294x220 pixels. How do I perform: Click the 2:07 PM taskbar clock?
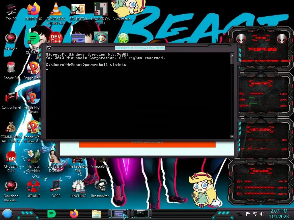(278, 211)
